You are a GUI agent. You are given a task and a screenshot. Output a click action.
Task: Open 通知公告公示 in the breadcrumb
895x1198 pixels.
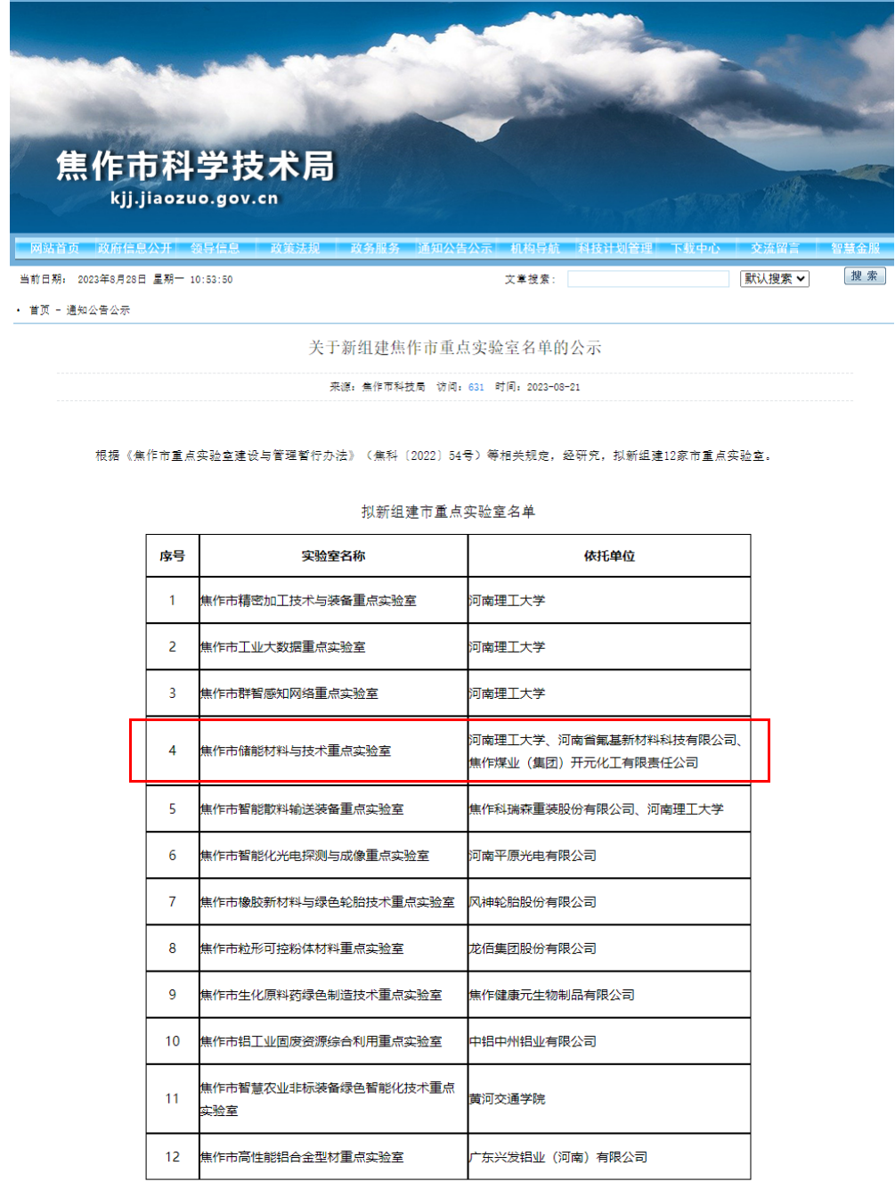click(x=98, y=310)
